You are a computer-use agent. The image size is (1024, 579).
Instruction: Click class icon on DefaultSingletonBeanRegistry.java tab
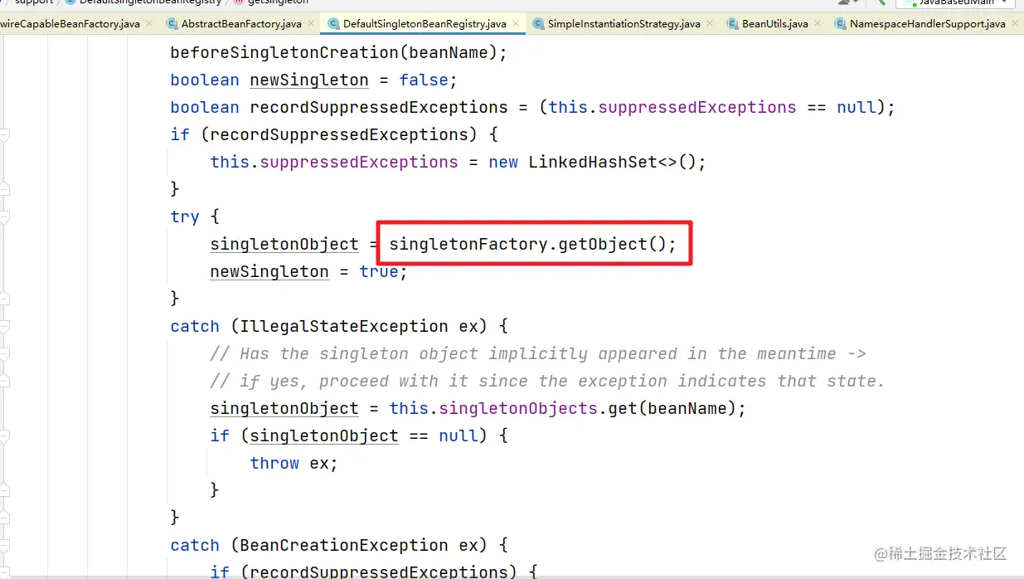pyautogui.click(x=333, y=24)
